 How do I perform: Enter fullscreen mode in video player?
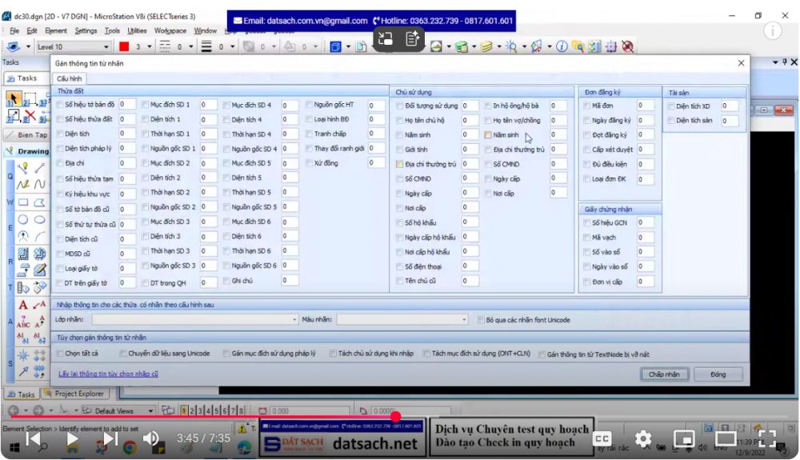click(766, 438)
